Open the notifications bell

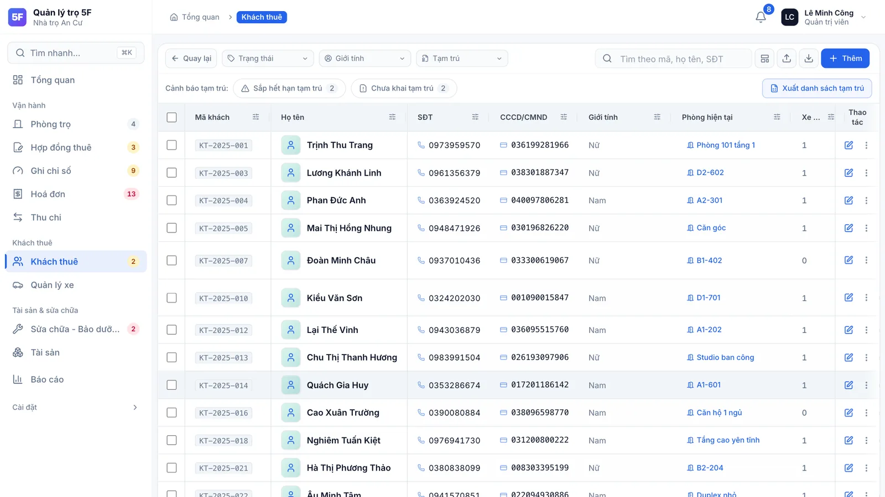coord(761,17)
